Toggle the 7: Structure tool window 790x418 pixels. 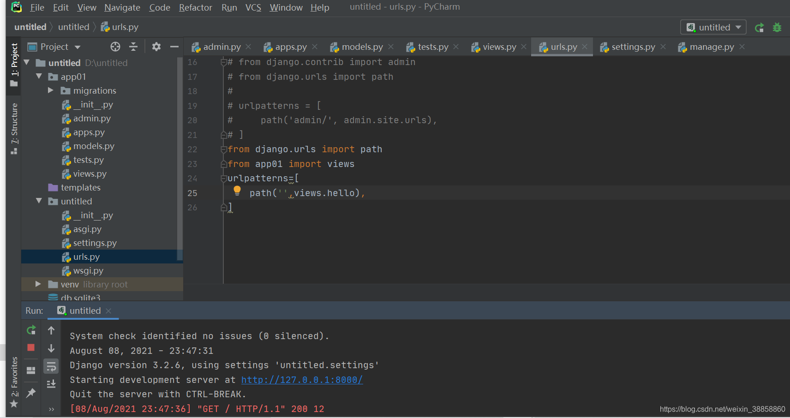pos(14,128)
